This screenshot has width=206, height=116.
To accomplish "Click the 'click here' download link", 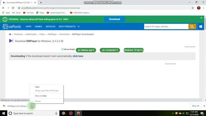I will click(x=78, y=56).
